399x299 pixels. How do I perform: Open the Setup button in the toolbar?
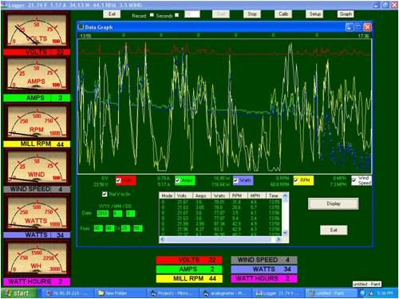point(315,14)
